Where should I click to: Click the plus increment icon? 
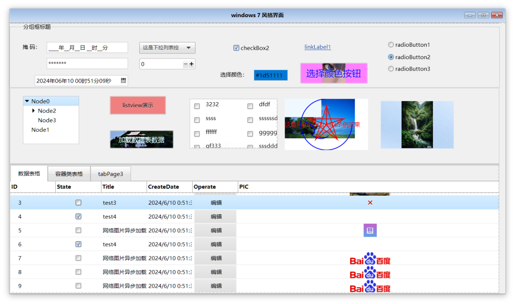191,64
